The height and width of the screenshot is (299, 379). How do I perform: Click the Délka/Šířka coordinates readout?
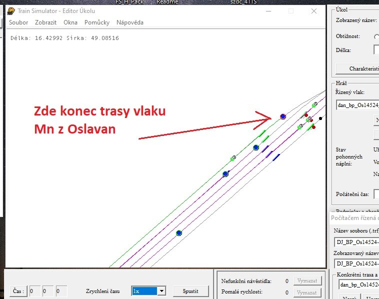point(65,38)
